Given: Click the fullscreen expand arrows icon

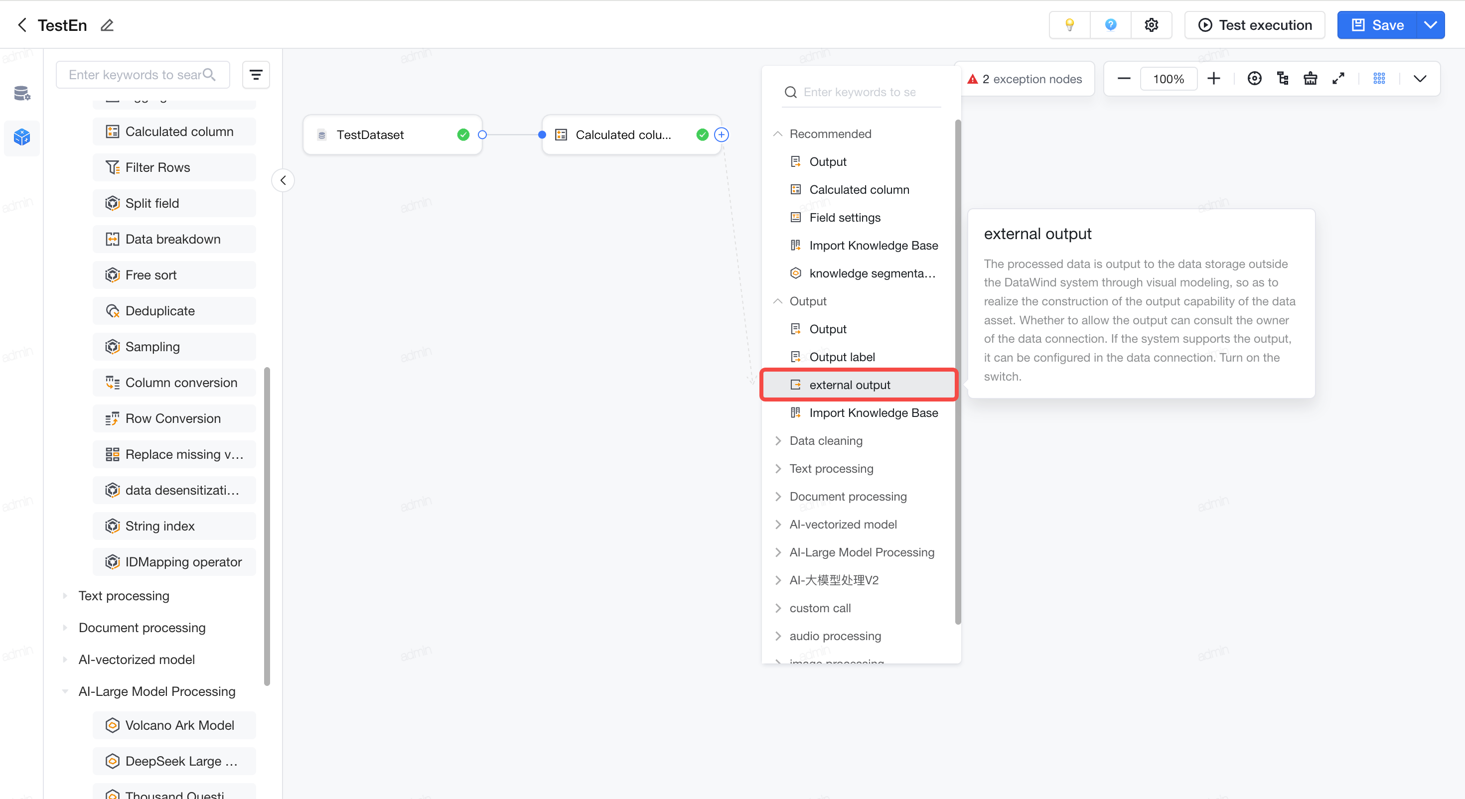Looking at the screenshot, I should pos(1338,79).
